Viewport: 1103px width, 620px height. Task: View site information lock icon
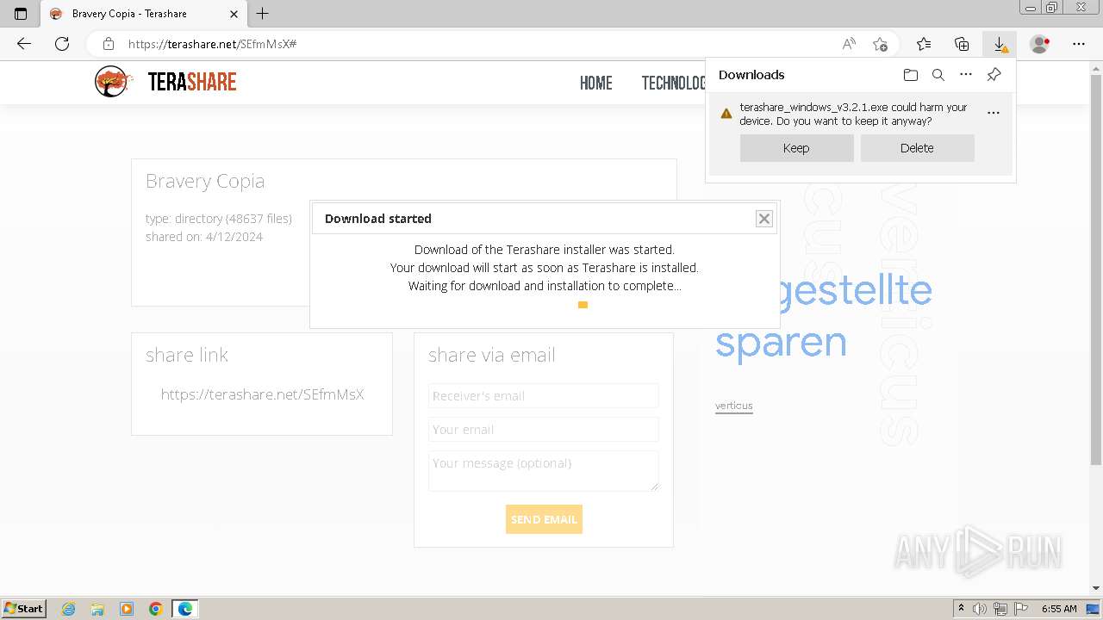click(x=109, y=44)
